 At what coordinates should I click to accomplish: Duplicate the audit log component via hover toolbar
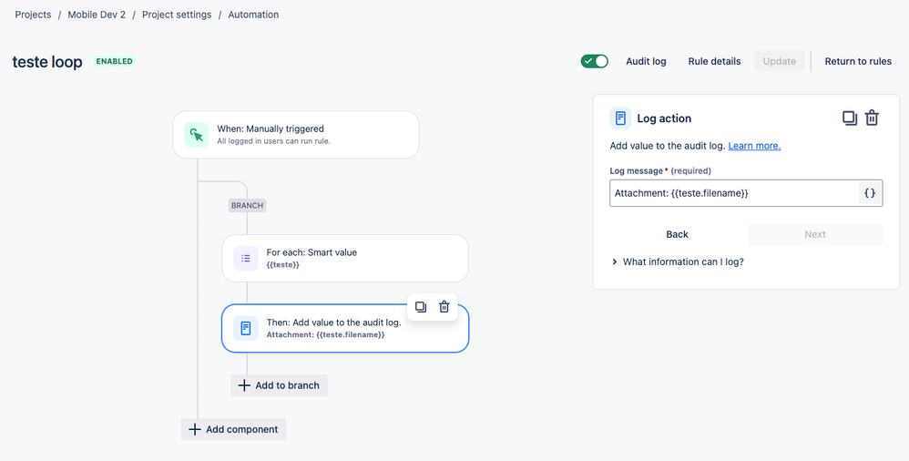pyautogui.click(x=421, y=307)
